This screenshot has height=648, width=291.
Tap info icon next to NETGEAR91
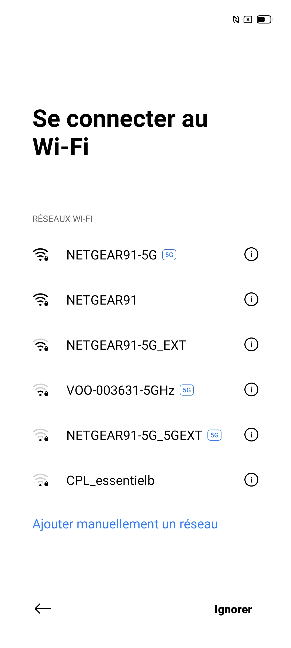[251, 299]
